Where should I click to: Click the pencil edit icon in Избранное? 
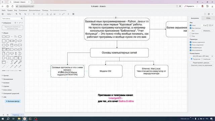click(20, 23)
